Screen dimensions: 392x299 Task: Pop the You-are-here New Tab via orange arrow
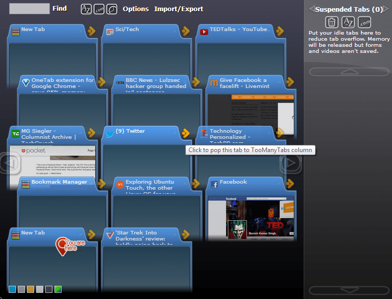click(92, 234)
